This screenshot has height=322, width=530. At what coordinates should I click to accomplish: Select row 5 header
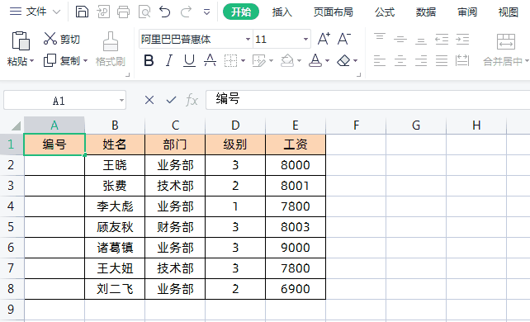pyautogui.click(x=12, y=227)
